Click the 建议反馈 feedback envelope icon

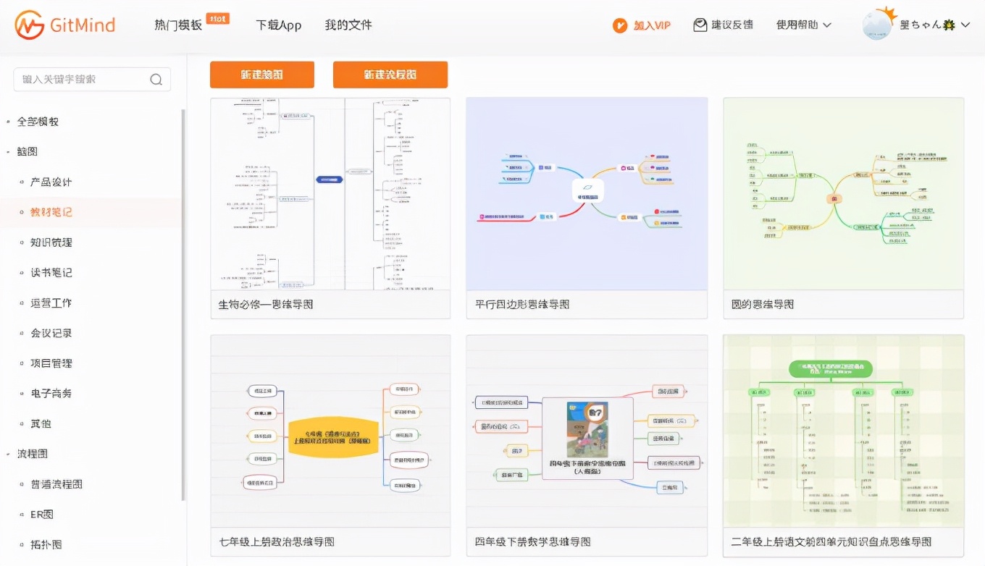tap(700, 24)
